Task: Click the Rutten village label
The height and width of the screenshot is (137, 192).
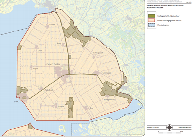Action: tap(52, 24)
